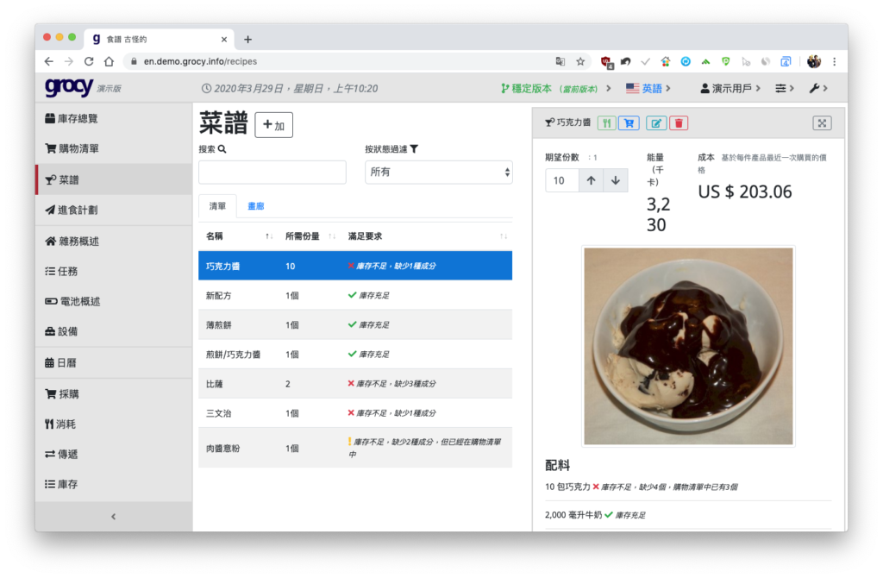Go to the browser home page
The width and height of the screenshot is (883, 578).
(x=110, y=61)
